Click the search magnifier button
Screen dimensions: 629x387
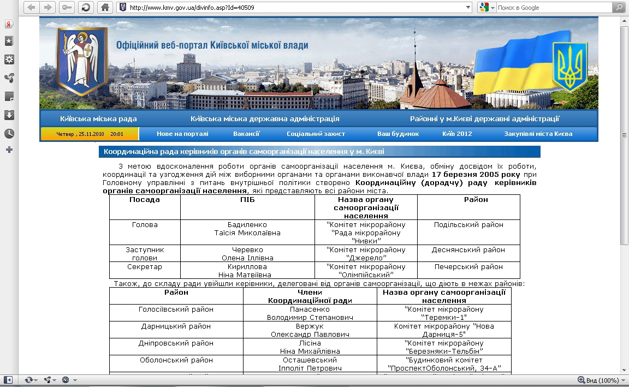pyautogui.click(x=619, y=7)
